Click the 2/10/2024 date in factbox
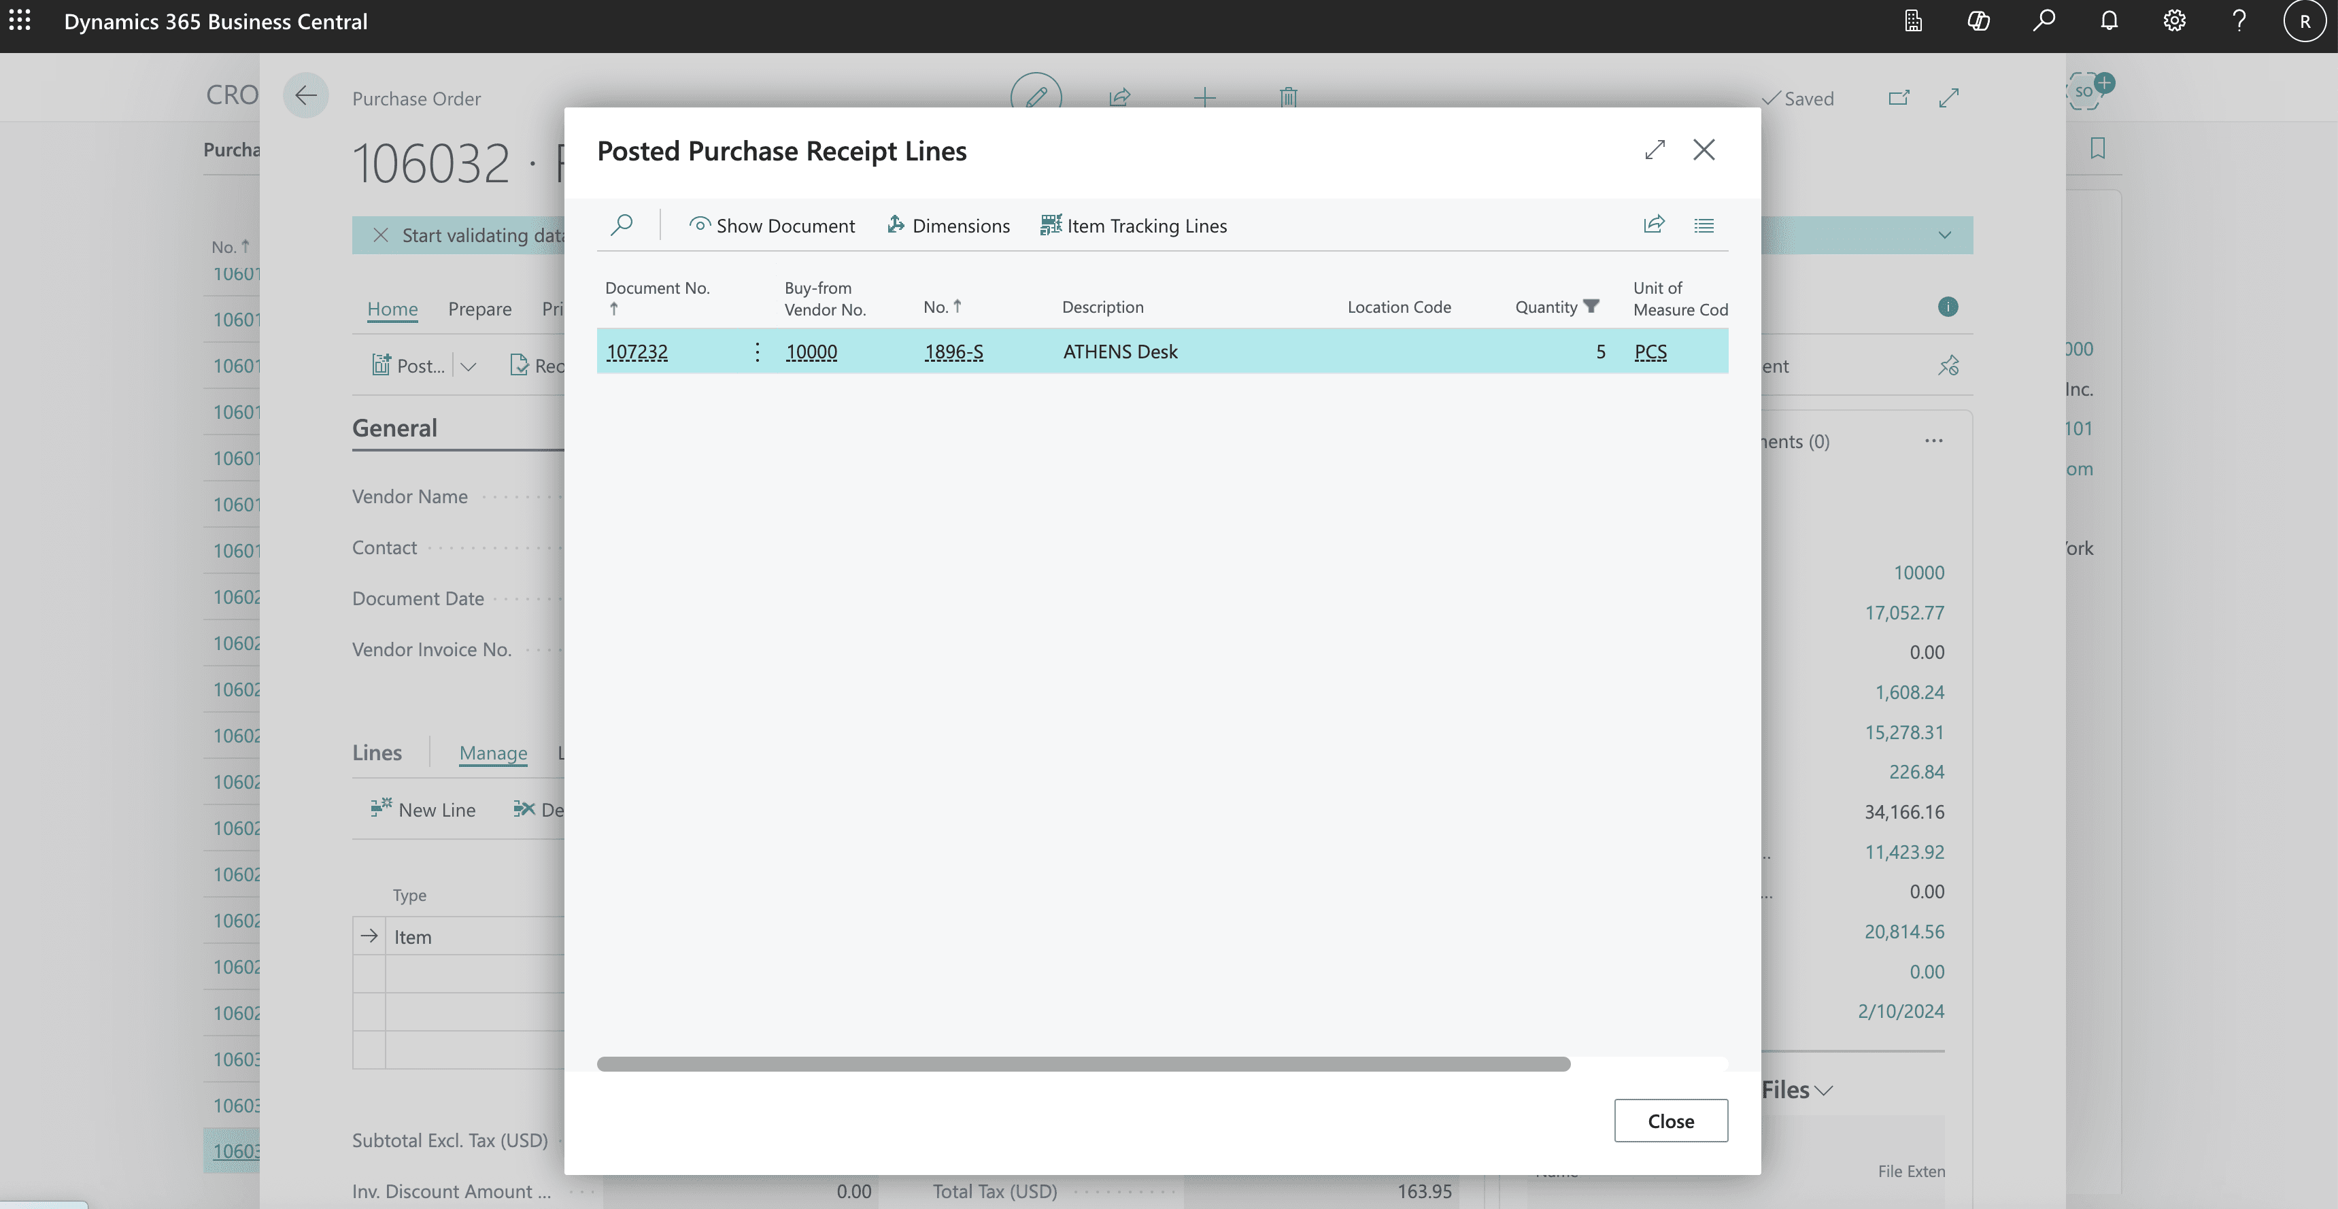 click(1901, 1011)
